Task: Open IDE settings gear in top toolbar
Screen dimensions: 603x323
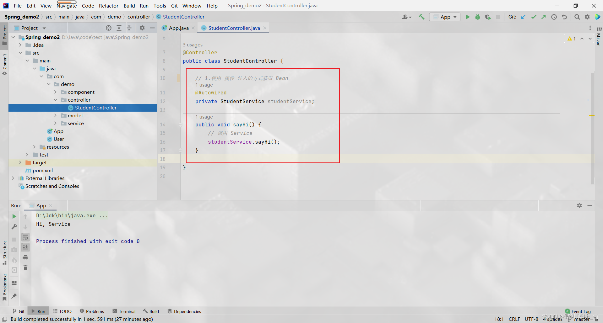Action: click(x=587, y=17)
